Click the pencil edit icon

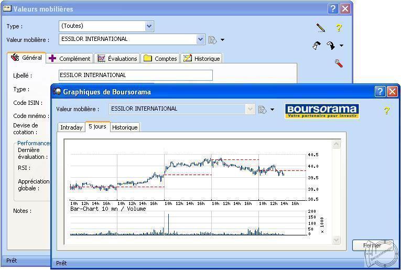[x=320, y=28]
